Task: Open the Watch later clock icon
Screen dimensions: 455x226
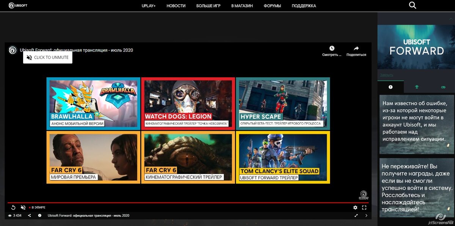Action: click(x=332, y=49)
